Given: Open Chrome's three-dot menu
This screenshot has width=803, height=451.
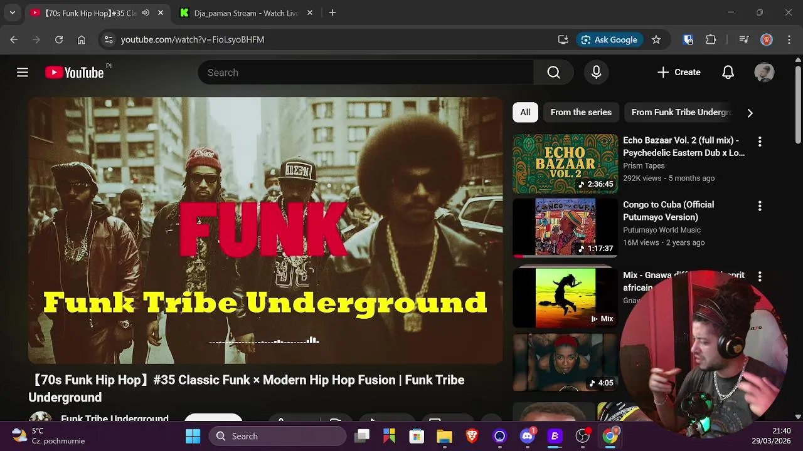Looking at the screenshot, I should coord(789,39).
